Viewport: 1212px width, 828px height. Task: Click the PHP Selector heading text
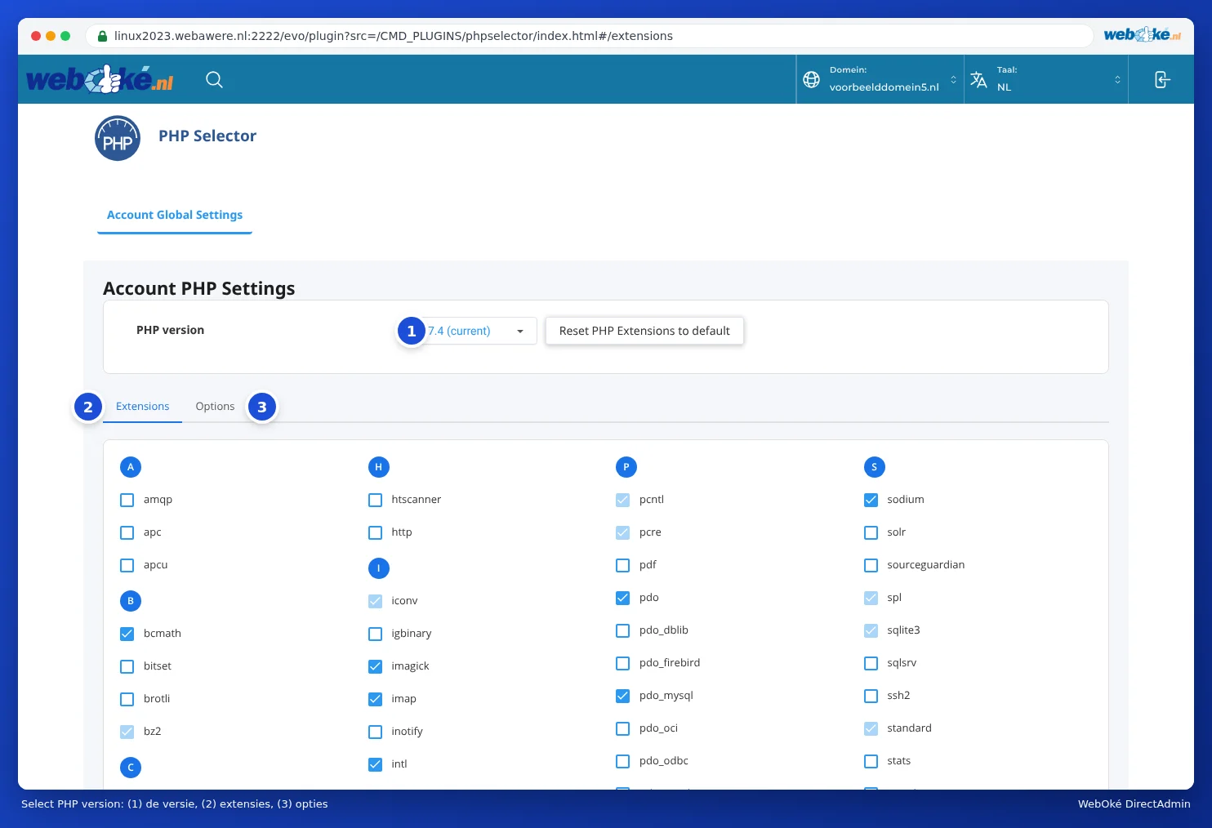tap(207, 136)
